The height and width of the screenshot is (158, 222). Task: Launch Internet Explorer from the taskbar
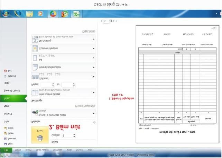[18, 14]
